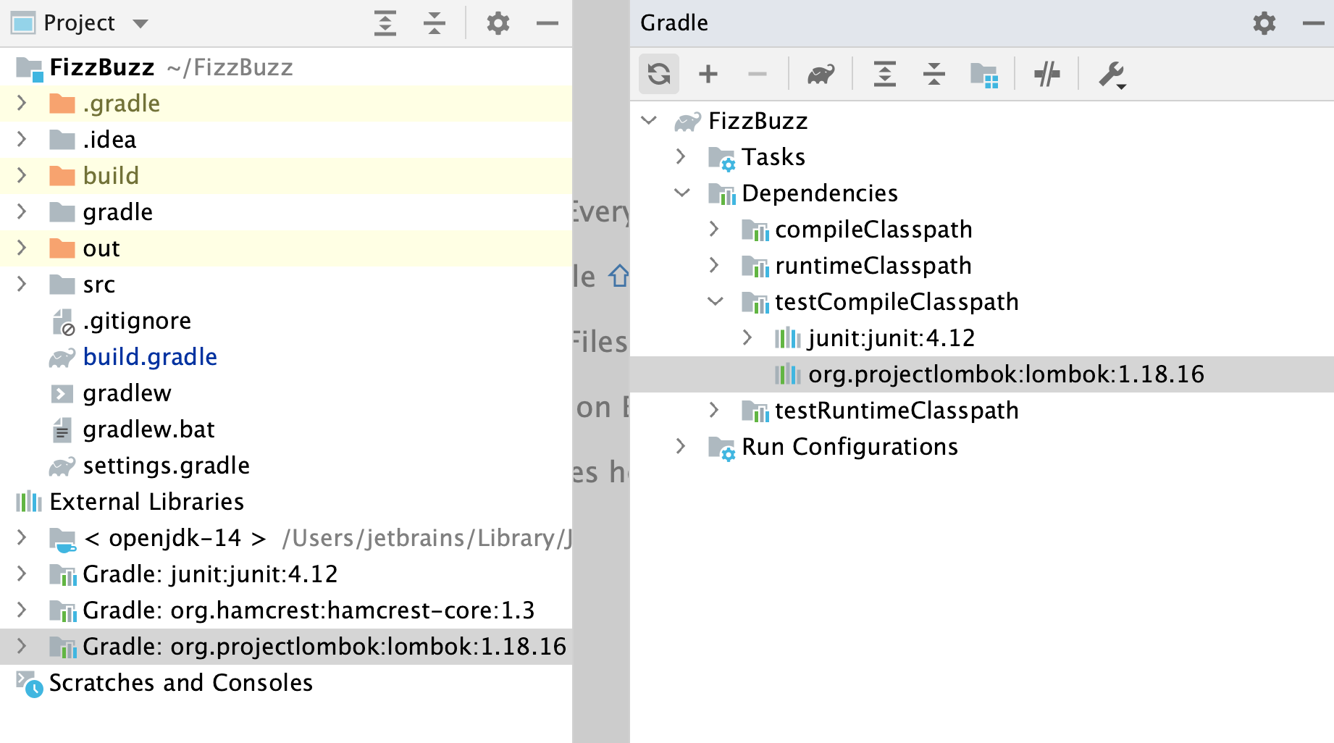This screenshot has height=743, width=1334.
Task: Open build.gradle from the Project view
Action: [150, 356]
